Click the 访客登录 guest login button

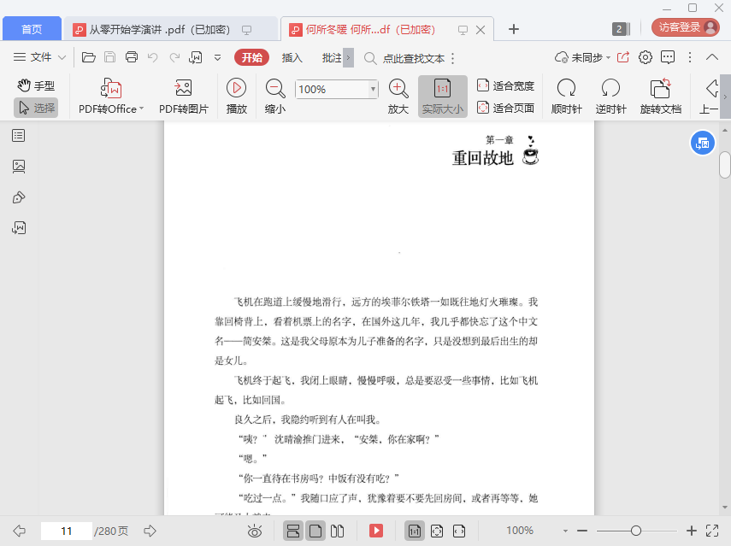click(x=685, y=27)
